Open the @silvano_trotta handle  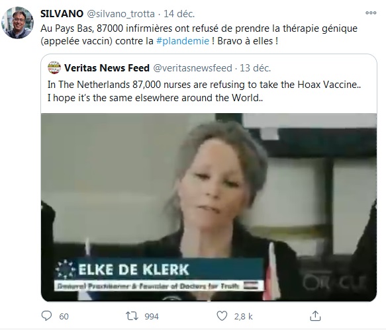point(121,14)
